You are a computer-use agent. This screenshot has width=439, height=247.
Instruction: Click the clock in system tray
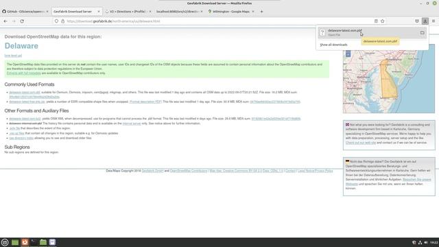tap(434, 242)
